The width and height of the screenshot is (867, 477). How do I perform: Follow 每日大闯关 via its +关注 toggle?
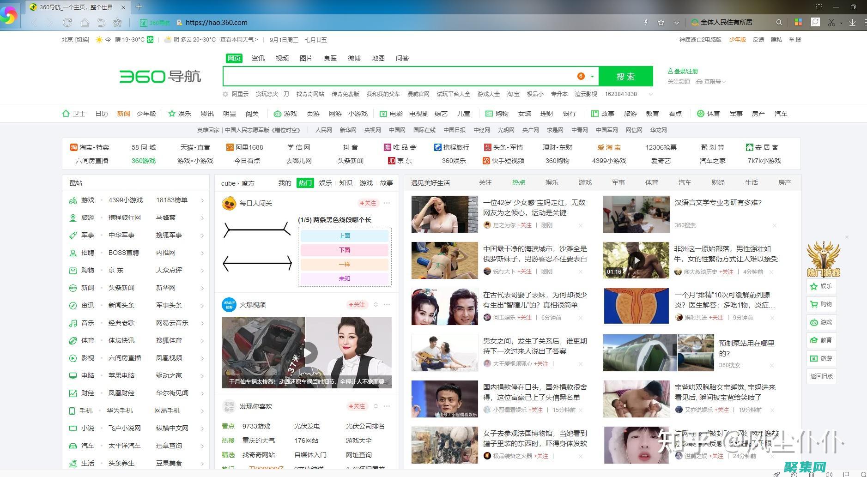coord(368,203)
